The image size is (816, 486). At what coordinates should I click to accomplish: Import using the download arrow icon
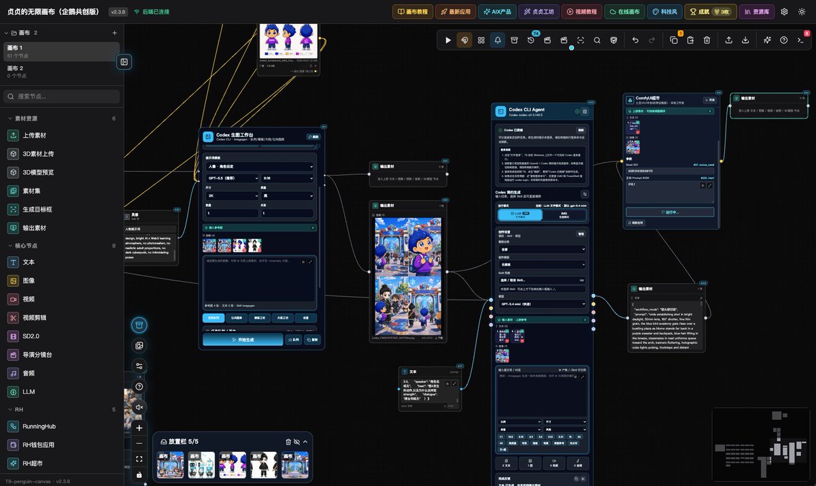745,40
